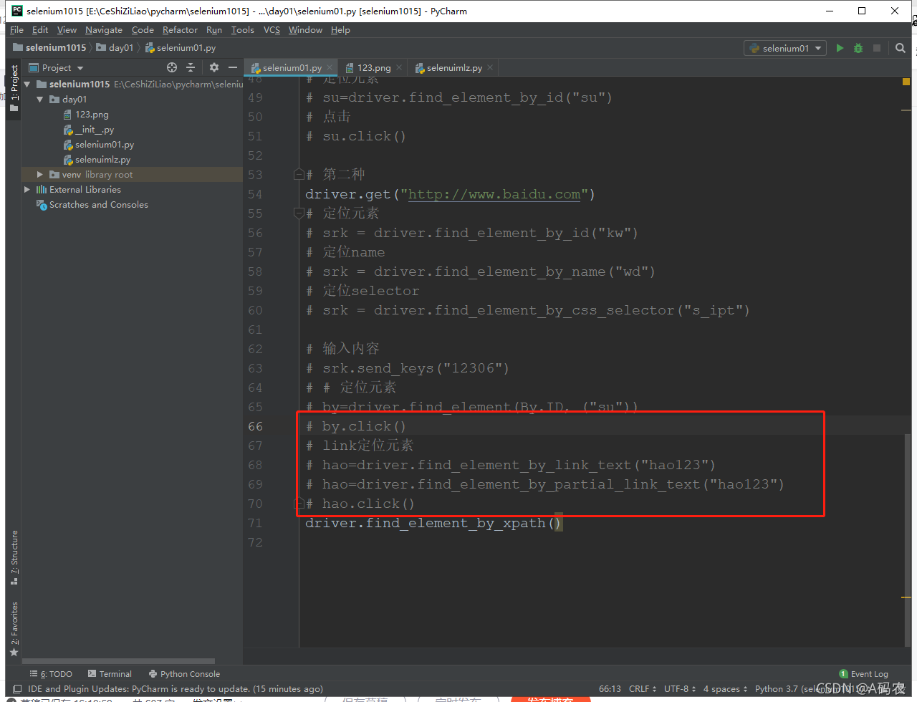Open Search Everywhere magnifier icon
The image size is (917, 702).
coord(901,48)
